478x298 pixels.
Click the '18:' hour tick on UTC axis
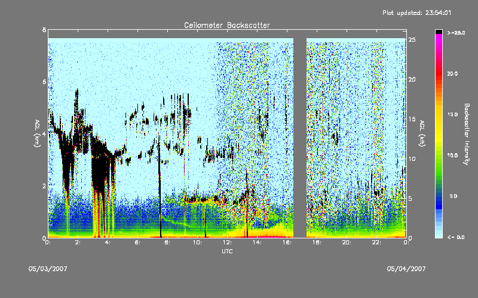click(317, 243)
